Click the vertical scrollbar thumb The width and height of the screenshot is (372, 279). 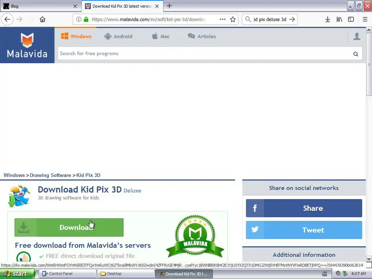369,64
